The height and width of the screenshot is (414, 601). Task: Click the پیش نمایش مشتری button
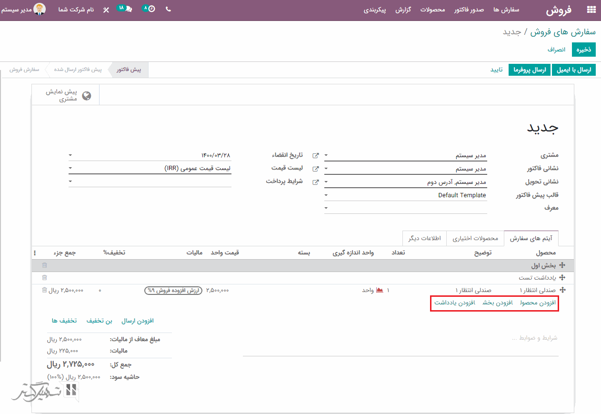point(66,95)
